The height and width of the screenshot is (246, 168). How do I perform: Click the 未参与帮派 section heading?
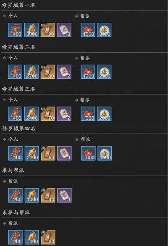point(16,212)
